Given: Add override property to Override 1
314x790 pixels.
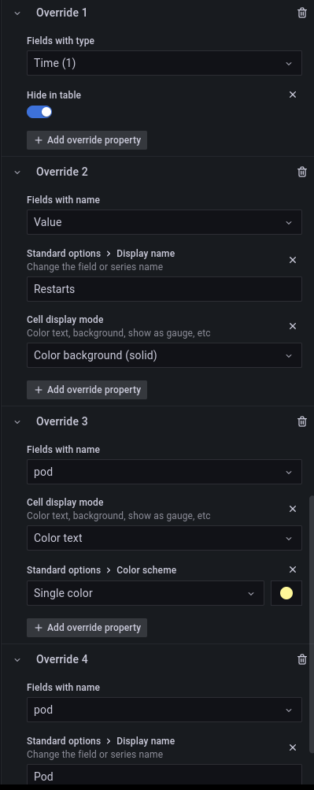Looking at the screenshot, I should [87, 140].
